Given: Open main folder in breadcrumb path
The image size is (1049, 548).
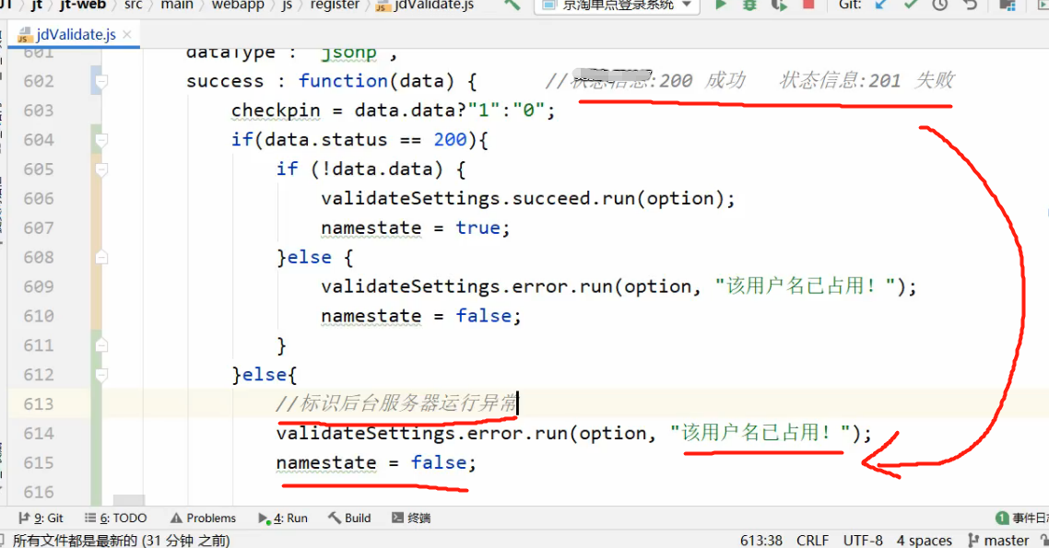Looking at the screenshot, I should [177, 5].
